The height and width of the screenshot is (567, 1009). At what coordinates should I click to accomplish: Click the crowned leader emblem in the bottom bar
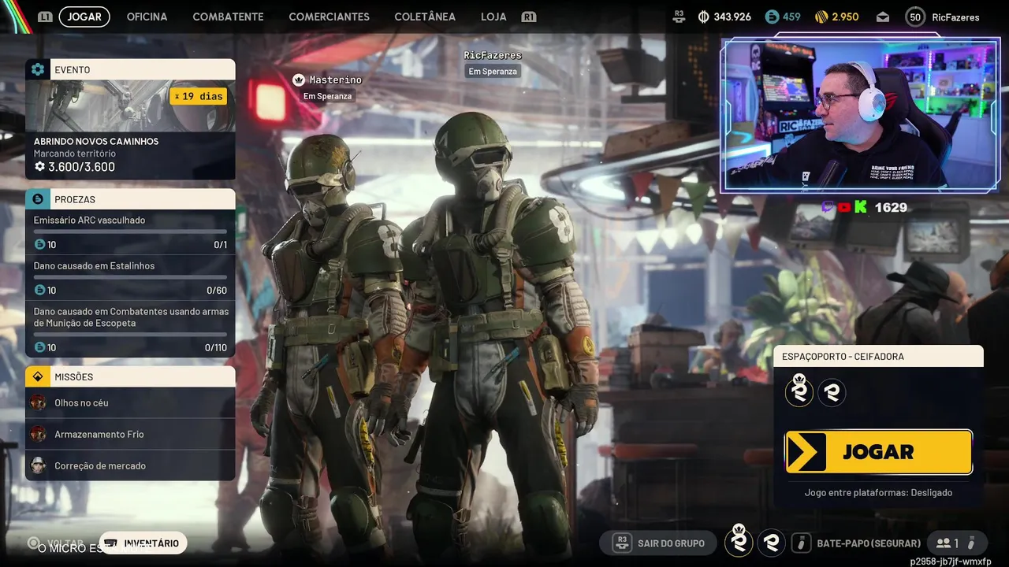tap(739, 541)
